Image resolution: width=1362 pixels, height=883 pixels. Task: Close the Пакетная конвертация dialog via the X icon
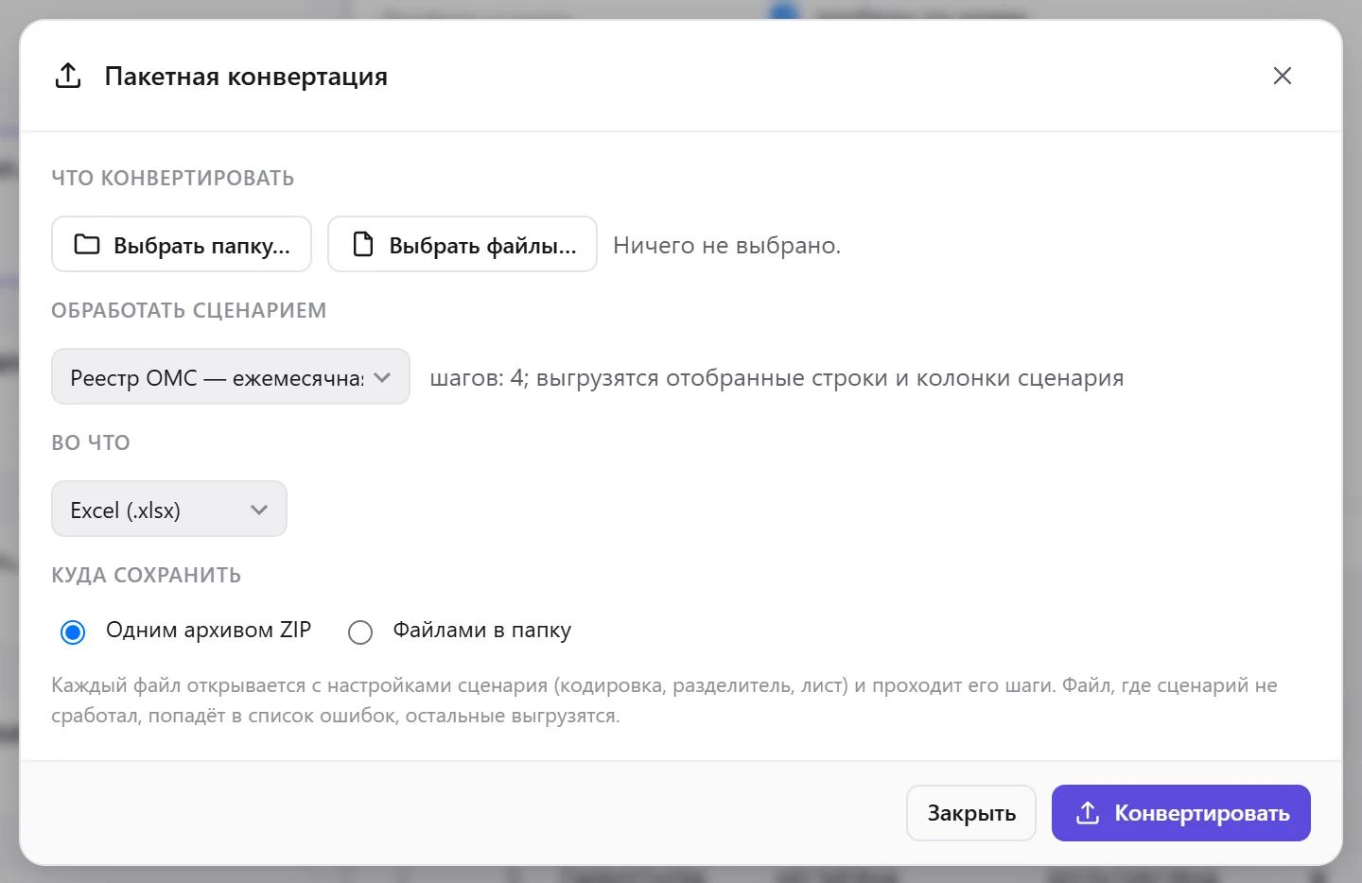tap(1282, 76)
